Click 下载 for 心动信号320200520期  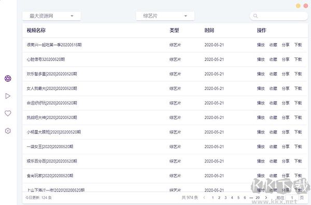coord(298,60)
